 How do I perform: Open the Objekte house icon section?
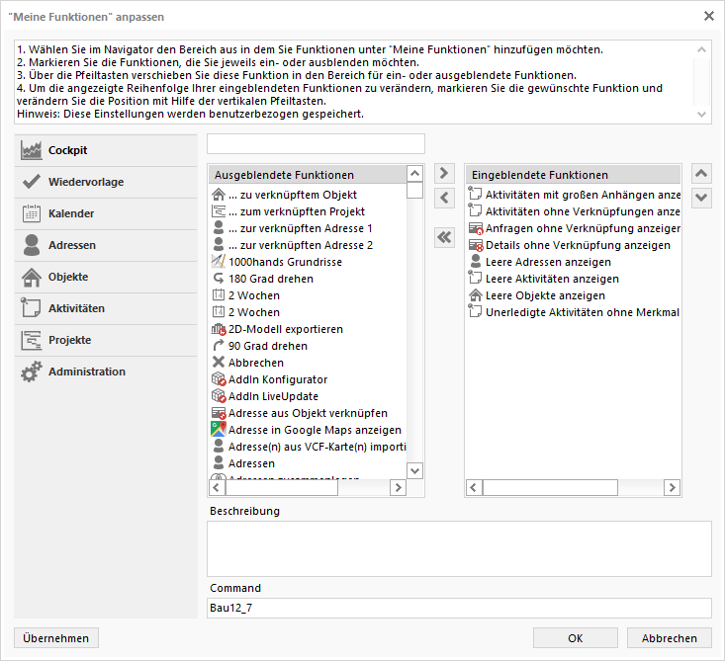(x=31, y=277)
